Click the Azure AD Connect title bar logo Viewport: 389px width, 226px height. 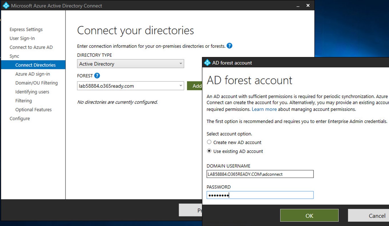click(6, 6)
